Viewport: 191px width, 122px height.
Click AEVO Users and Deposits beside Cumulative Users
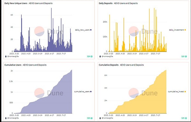click(35, 65)
